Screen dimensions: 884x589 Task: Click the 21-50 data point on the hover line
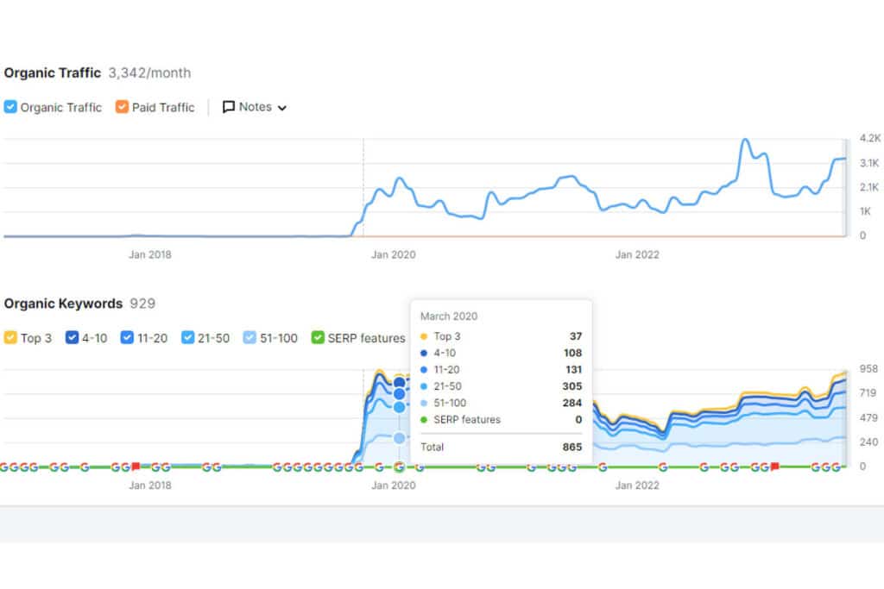[x=399, y=406]
